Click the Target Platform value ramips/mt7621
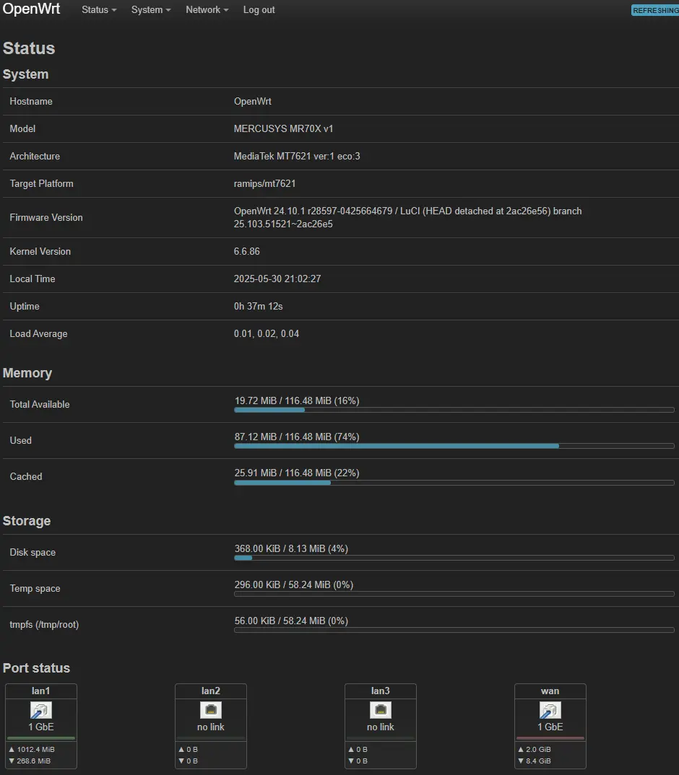The image size is (679, 775). click(265, 183)
